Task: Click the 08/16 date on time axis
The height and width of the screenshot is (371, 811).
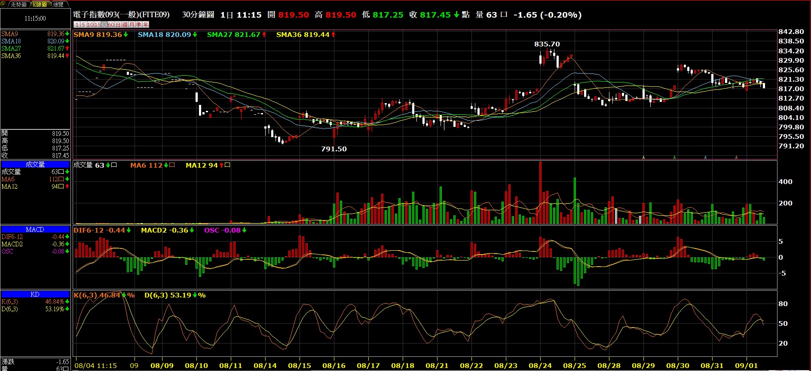Action: 334,366
